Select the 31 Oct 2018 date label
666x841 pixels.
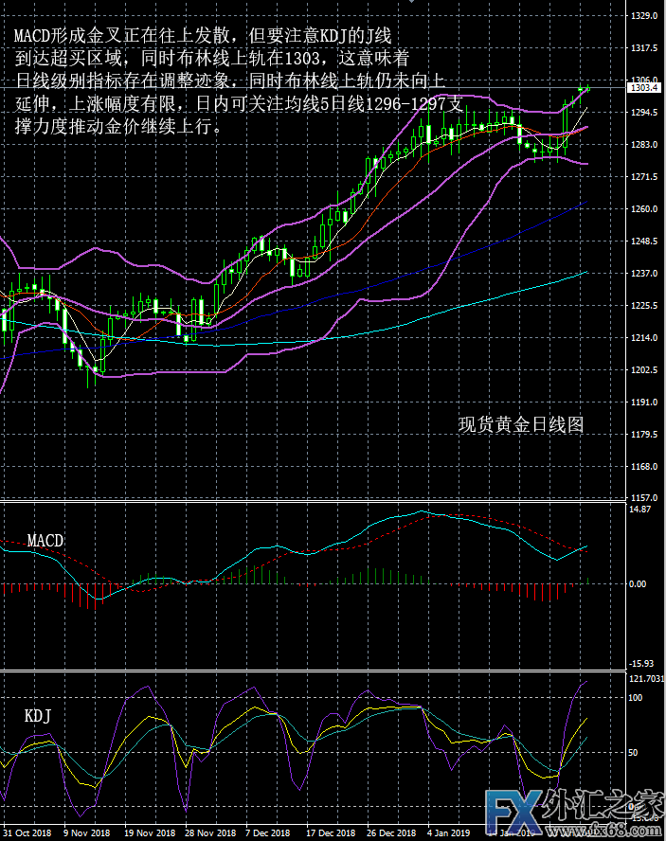click(x=28, y=832)
